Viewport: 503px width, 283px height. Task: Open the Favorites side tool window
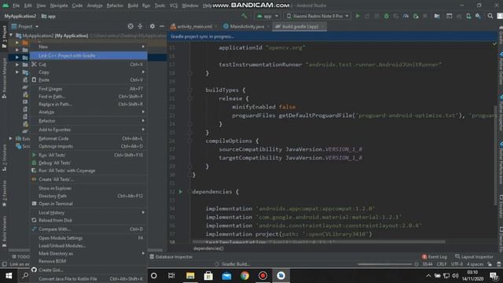point(4,193)
